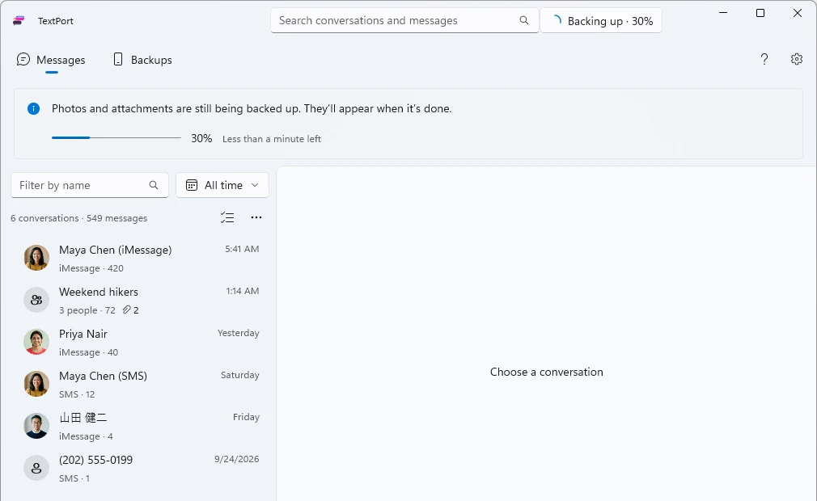Open the more options ellipsis menu
This screenshot has height=501, width=817.
[256, 217]
